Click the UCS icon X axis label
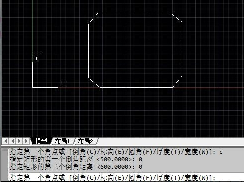Viewport: 244px width, 182px height. click(x=63, y=83)
